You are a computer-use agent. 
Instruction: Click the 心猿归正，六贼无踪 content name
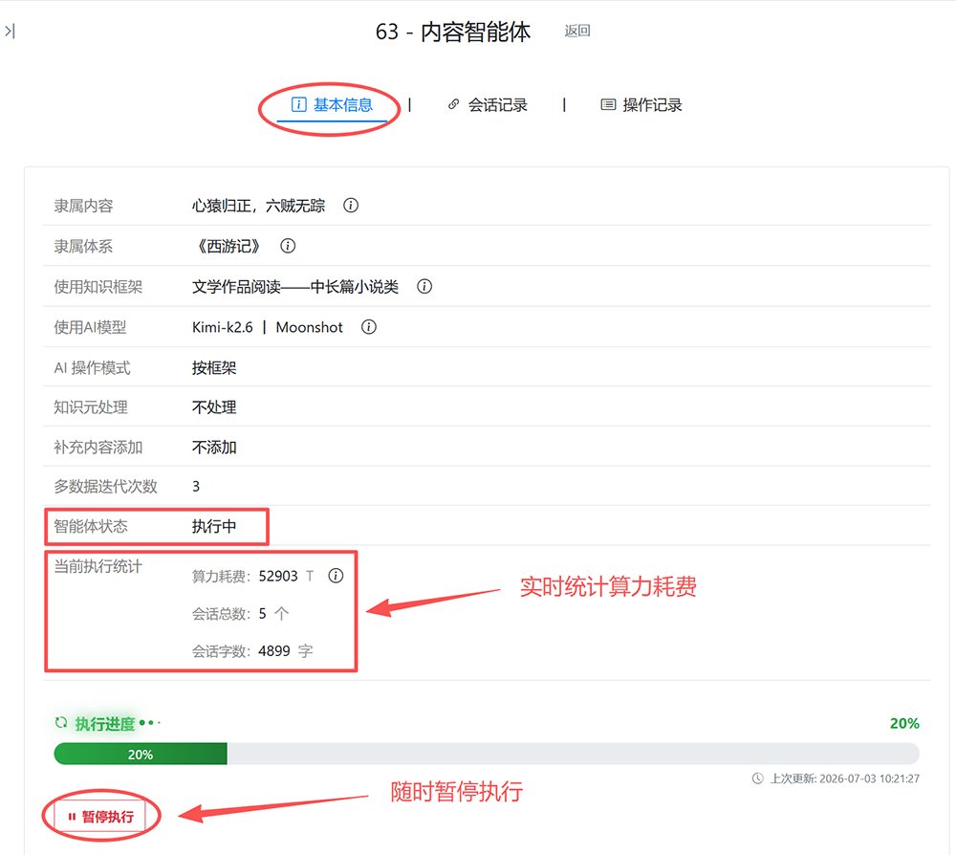[x=258, y=206]
